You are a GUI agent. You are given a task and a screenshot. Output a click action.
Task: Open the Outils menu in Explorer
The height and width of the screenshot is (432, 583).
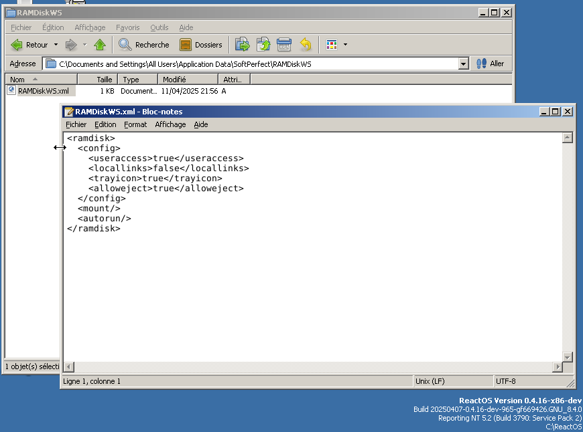click(159, 27)
